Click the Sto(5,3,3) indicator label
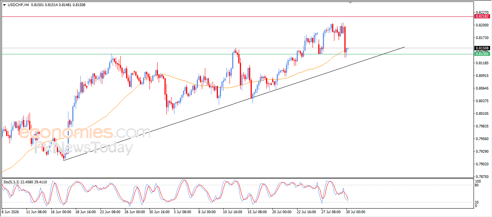 [x=12, y=182]
